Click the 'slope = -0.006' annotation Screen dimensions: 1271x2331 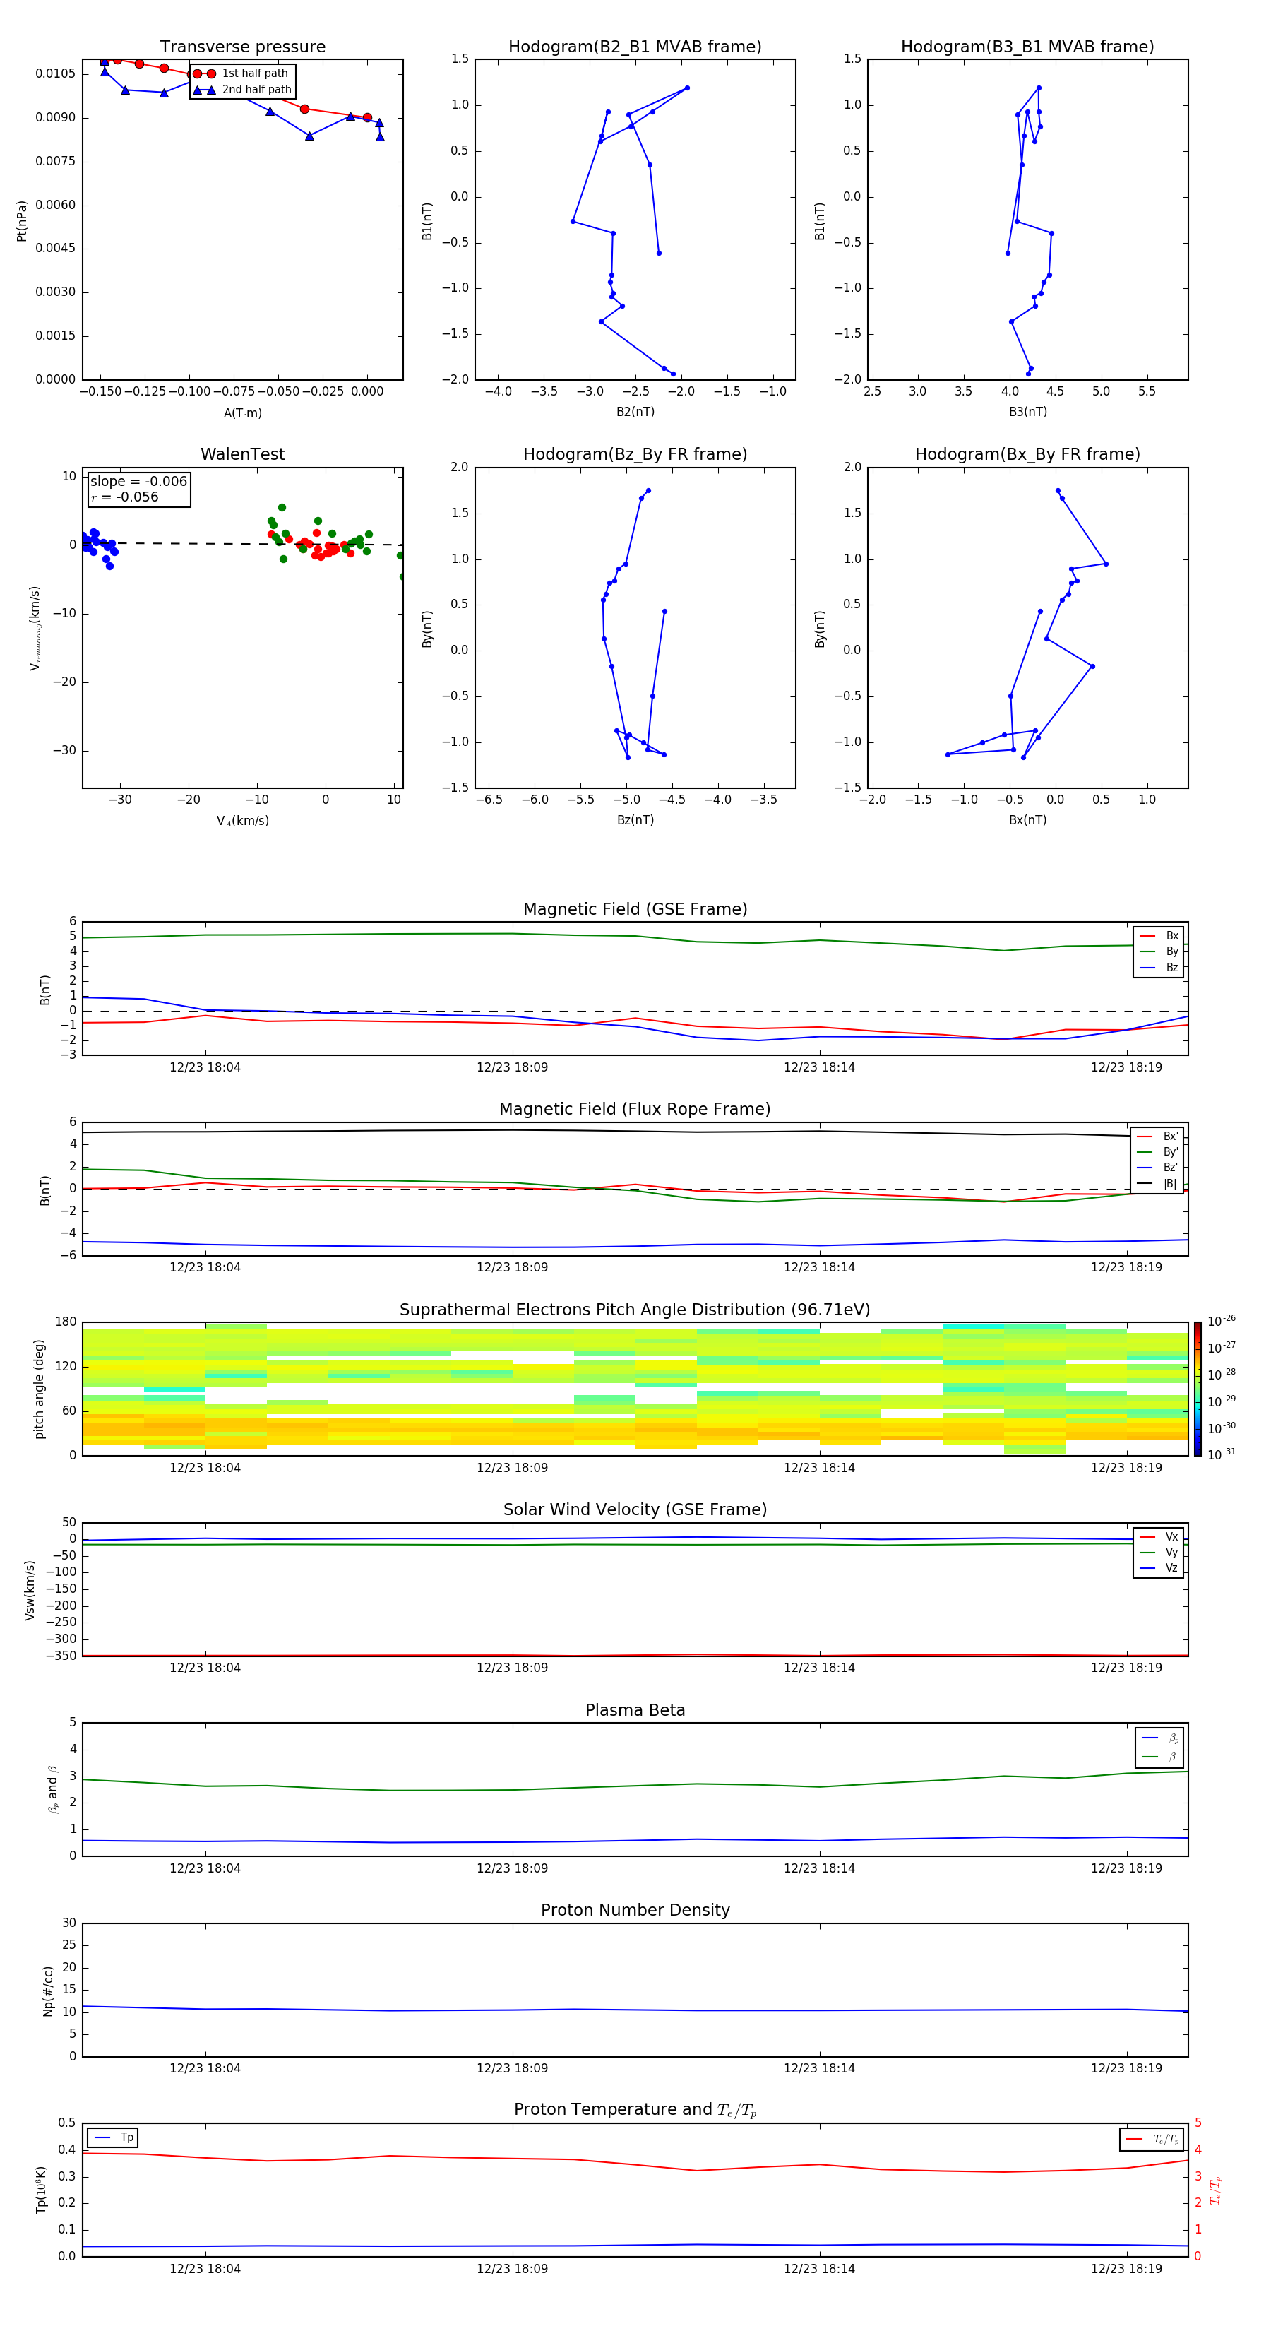pos(138,482)
